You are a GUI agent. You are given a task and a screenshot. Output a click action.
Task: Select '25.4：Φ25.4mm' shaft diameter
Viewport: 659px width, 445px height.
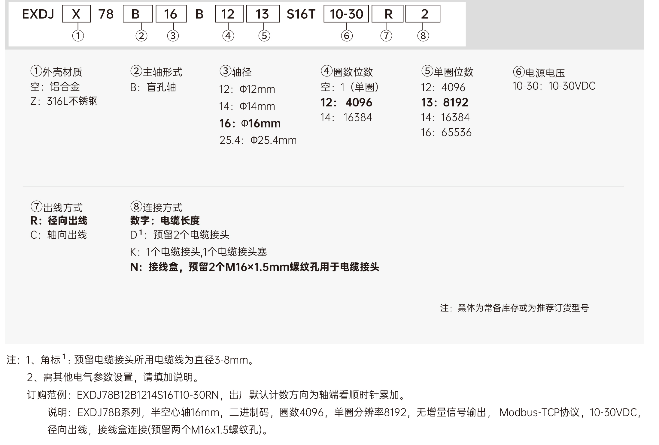tap(258, 140)
